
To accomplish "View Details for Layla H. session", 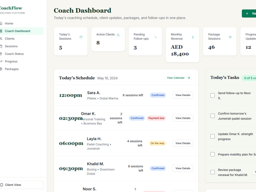I will (x=183, y=143).
